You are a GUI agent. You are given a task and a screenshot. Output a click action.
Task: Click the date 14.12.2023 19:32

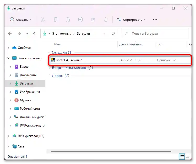point(130,60)
